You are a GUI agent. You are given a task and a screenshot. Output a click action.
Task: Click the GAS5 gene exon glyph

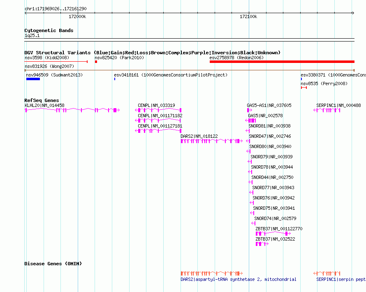[251, 121]
